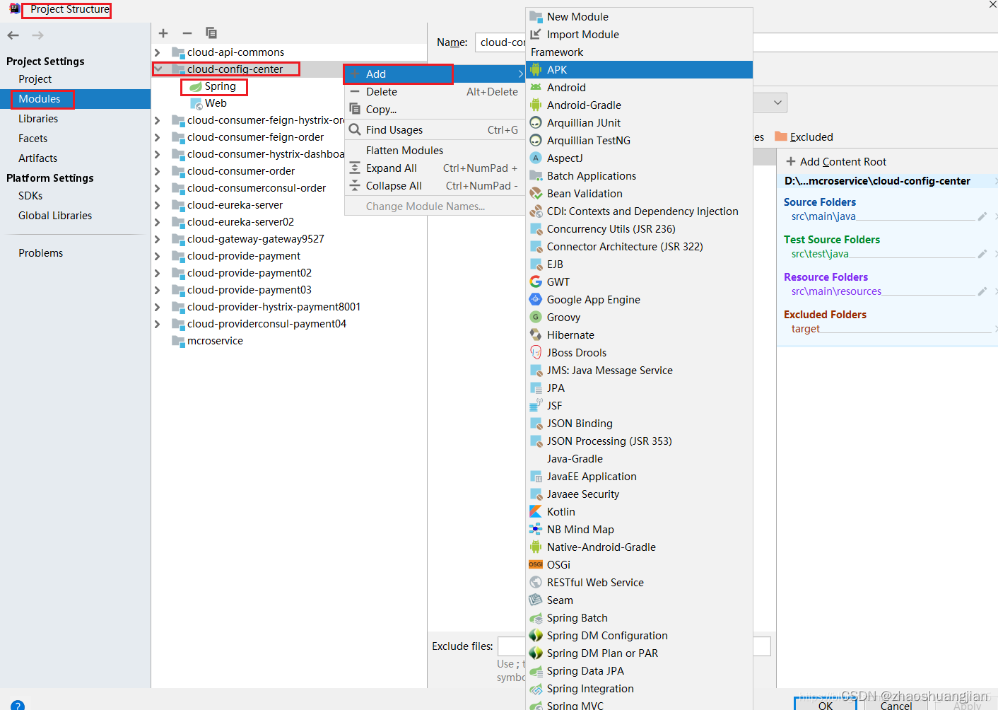This screenshot has width=998, height=710.
Task: Click the module Name input field
Action: click(x=500, y=42)
